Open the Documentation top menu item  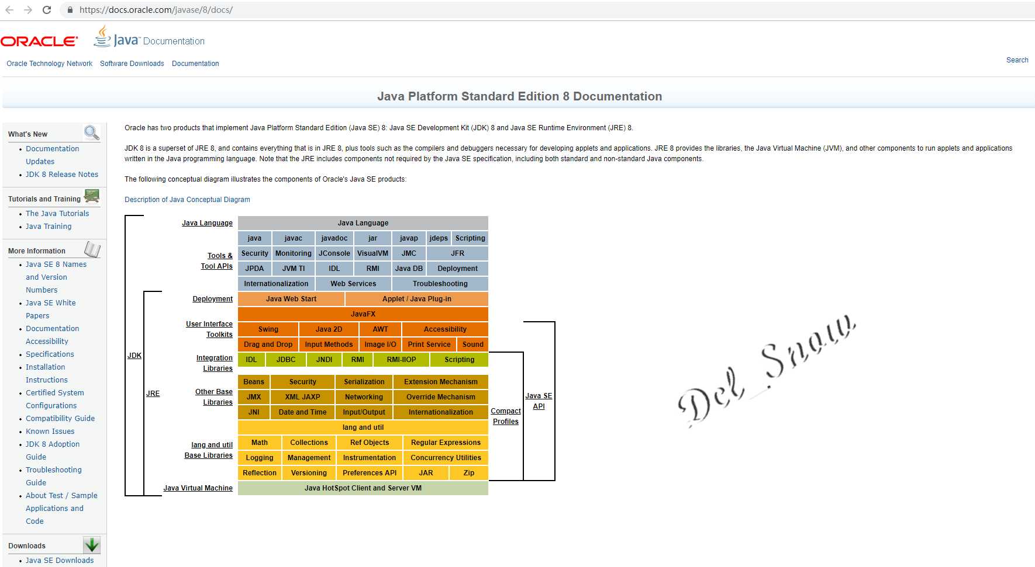(195, 64)
